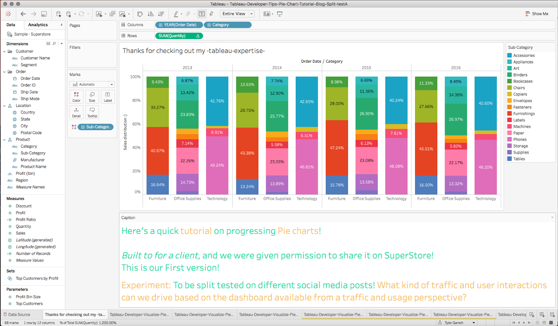Select the Sub-Category pill in the Marks card
The width and height of the screenshot is (558, 326).
click(96, 127)
